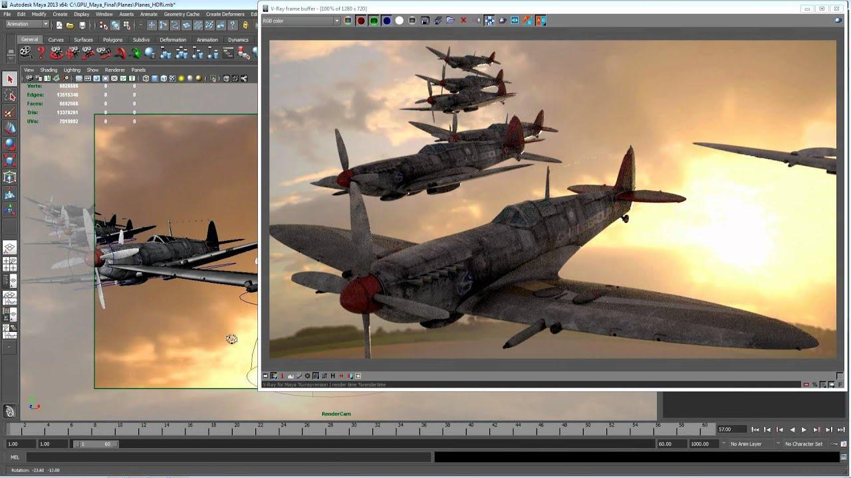Open the load image folder in frame buffer
Screen dimensions: 851x478
[x=451, y=21]
